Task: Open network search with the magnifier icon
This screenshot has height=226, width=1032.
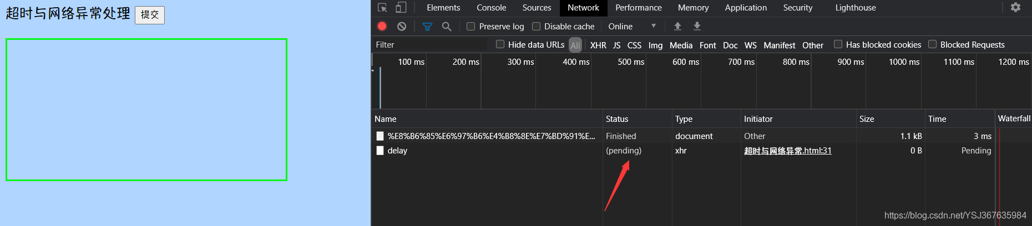Action: (x=447, y=26)
